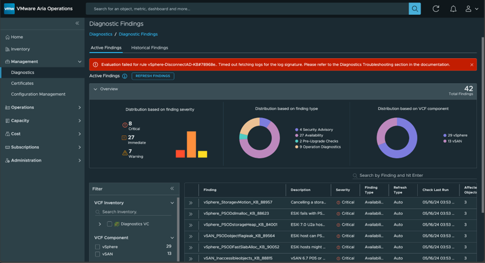Image resolution: width=485 pixels, height=263 pixels.
Task: Dismiss the red evaluation failed alert
Action: click(x=472, y=65)
